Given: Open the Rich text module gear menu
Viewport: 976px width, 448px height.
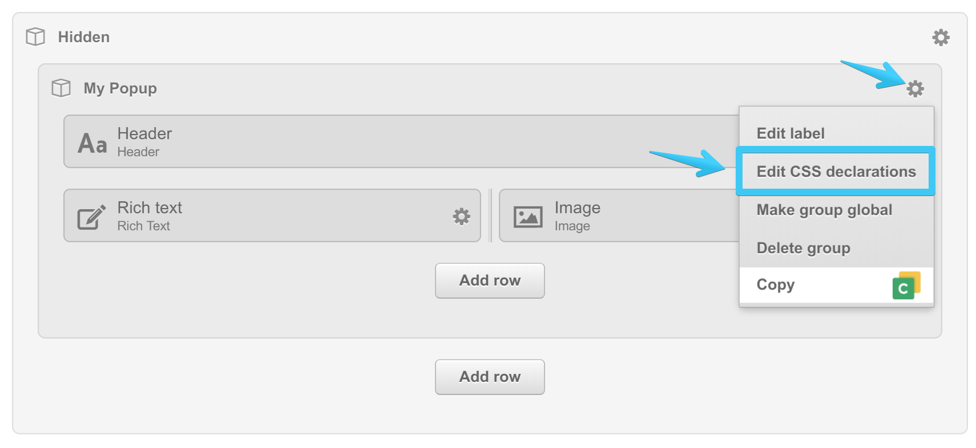Looking at the screenshot, I should 461,216.
